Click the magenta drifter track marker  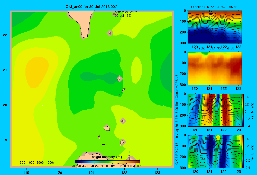pyautogui.click(x=114, y=14)
